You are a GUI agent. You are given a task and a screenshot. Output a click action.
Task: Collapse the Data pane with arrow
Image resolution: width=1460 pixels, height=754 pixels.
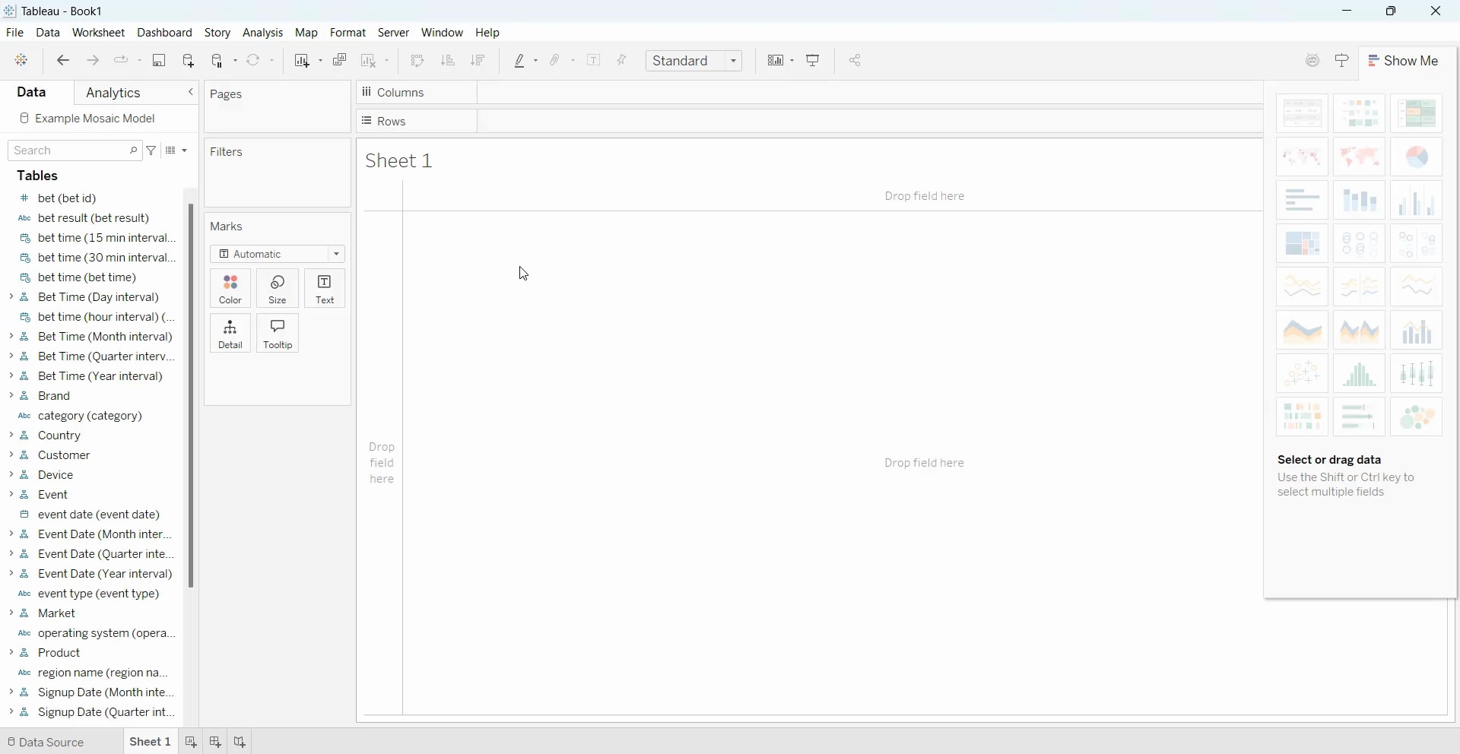coord(191,93)
